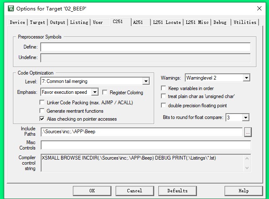Toggle treat plain char as unsigned char
269x199 pixels.
click(164, 96)
